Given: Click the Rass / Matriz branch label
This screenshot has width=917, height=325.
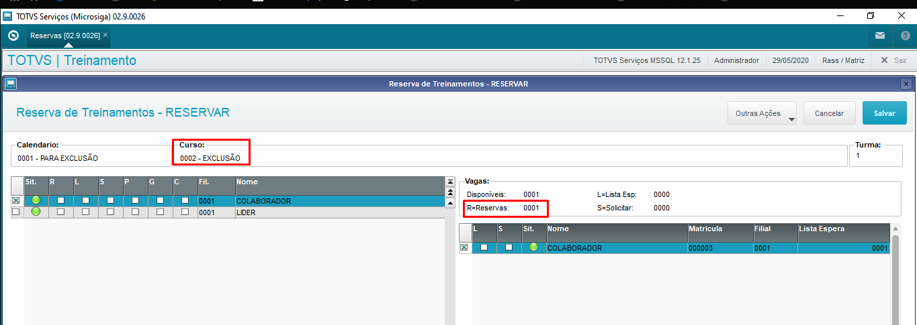Looking at the screenshot, I should [x=843, y=60].
